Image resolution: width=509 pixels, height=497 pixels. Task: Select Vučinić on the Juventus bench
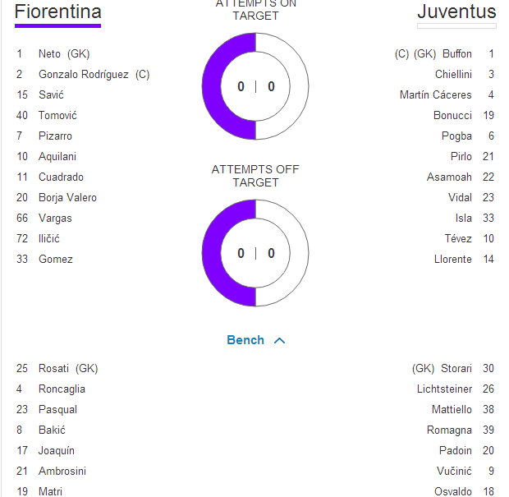point(454,471)
